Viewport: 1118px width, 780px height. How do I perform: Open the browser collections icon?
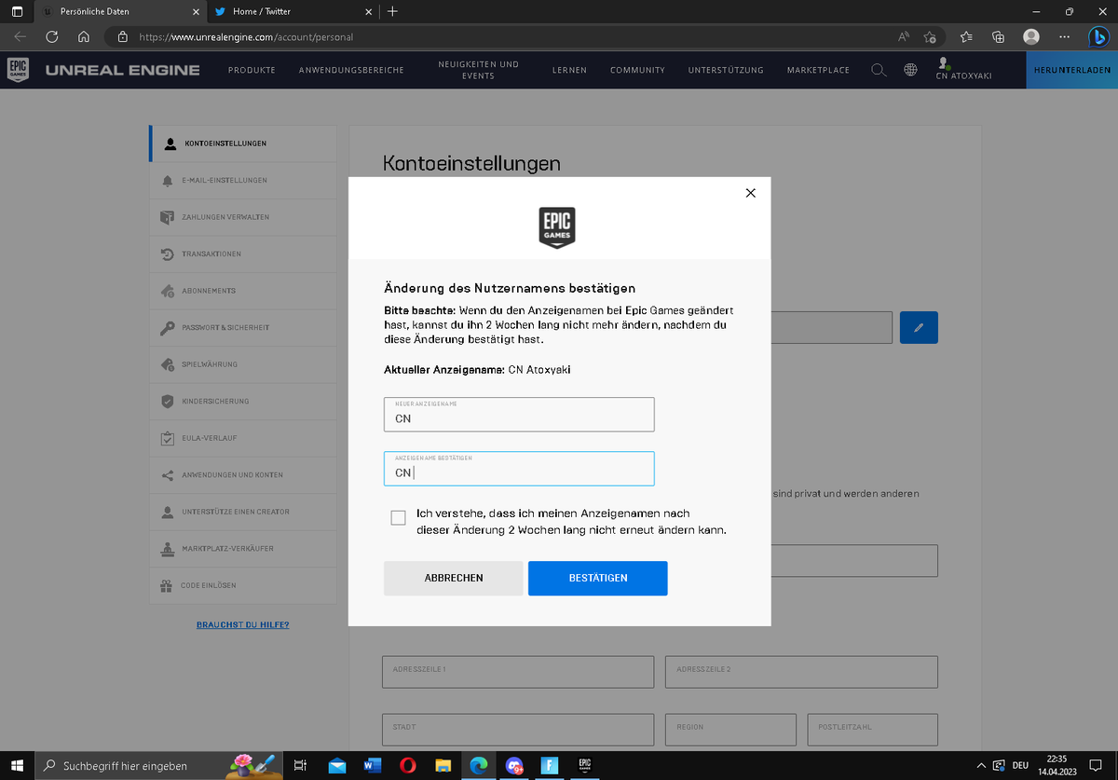(x=999, y=37)
